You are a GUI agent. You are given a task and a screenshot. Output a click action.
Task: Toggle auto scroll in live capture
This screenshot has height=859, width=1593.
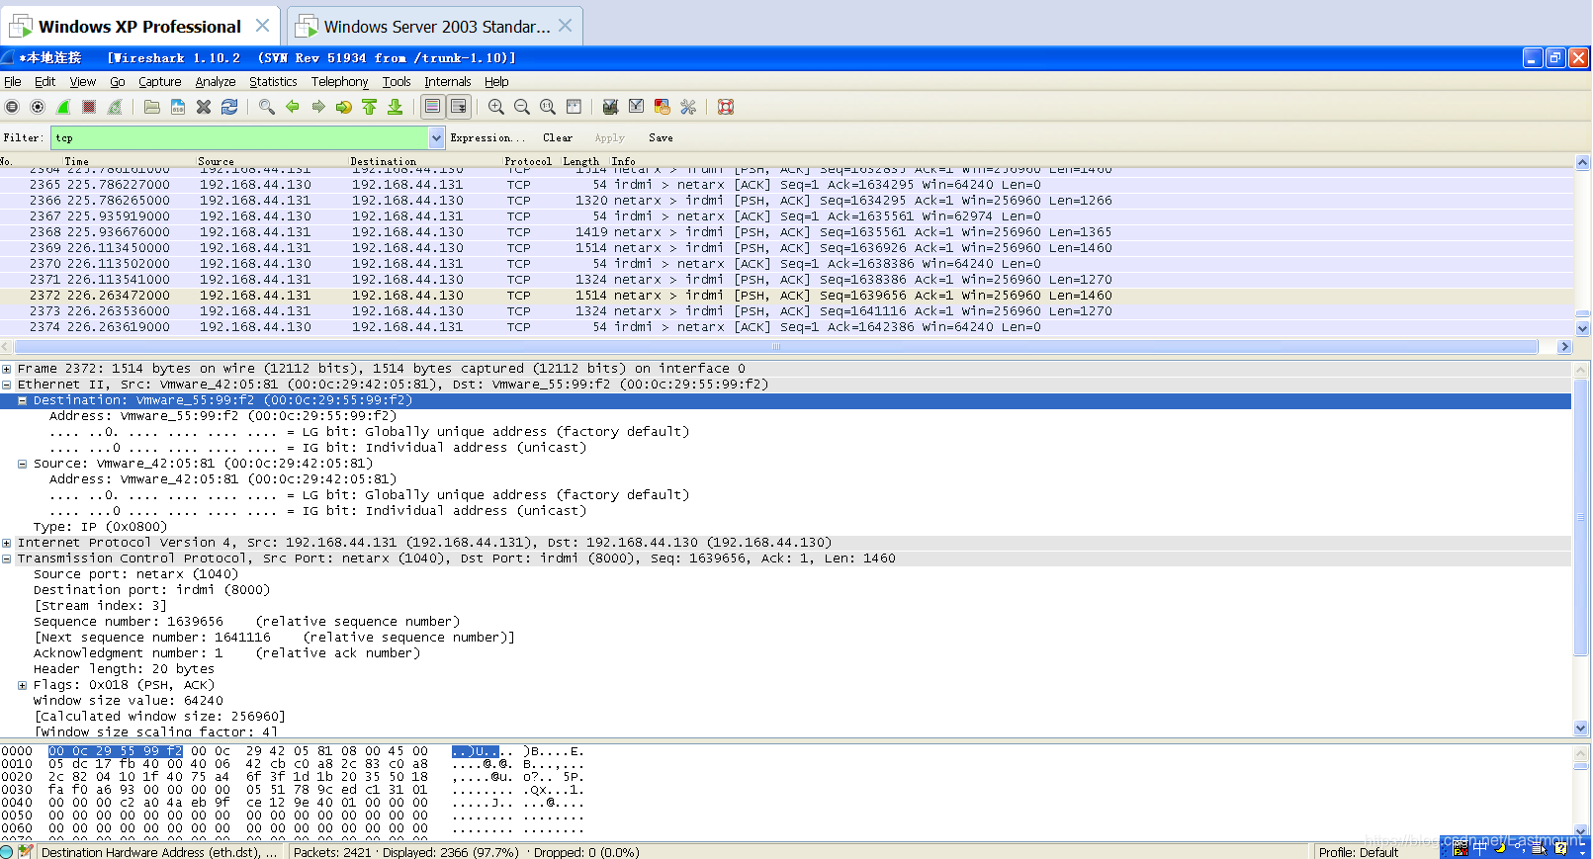[x=458, y=107]
